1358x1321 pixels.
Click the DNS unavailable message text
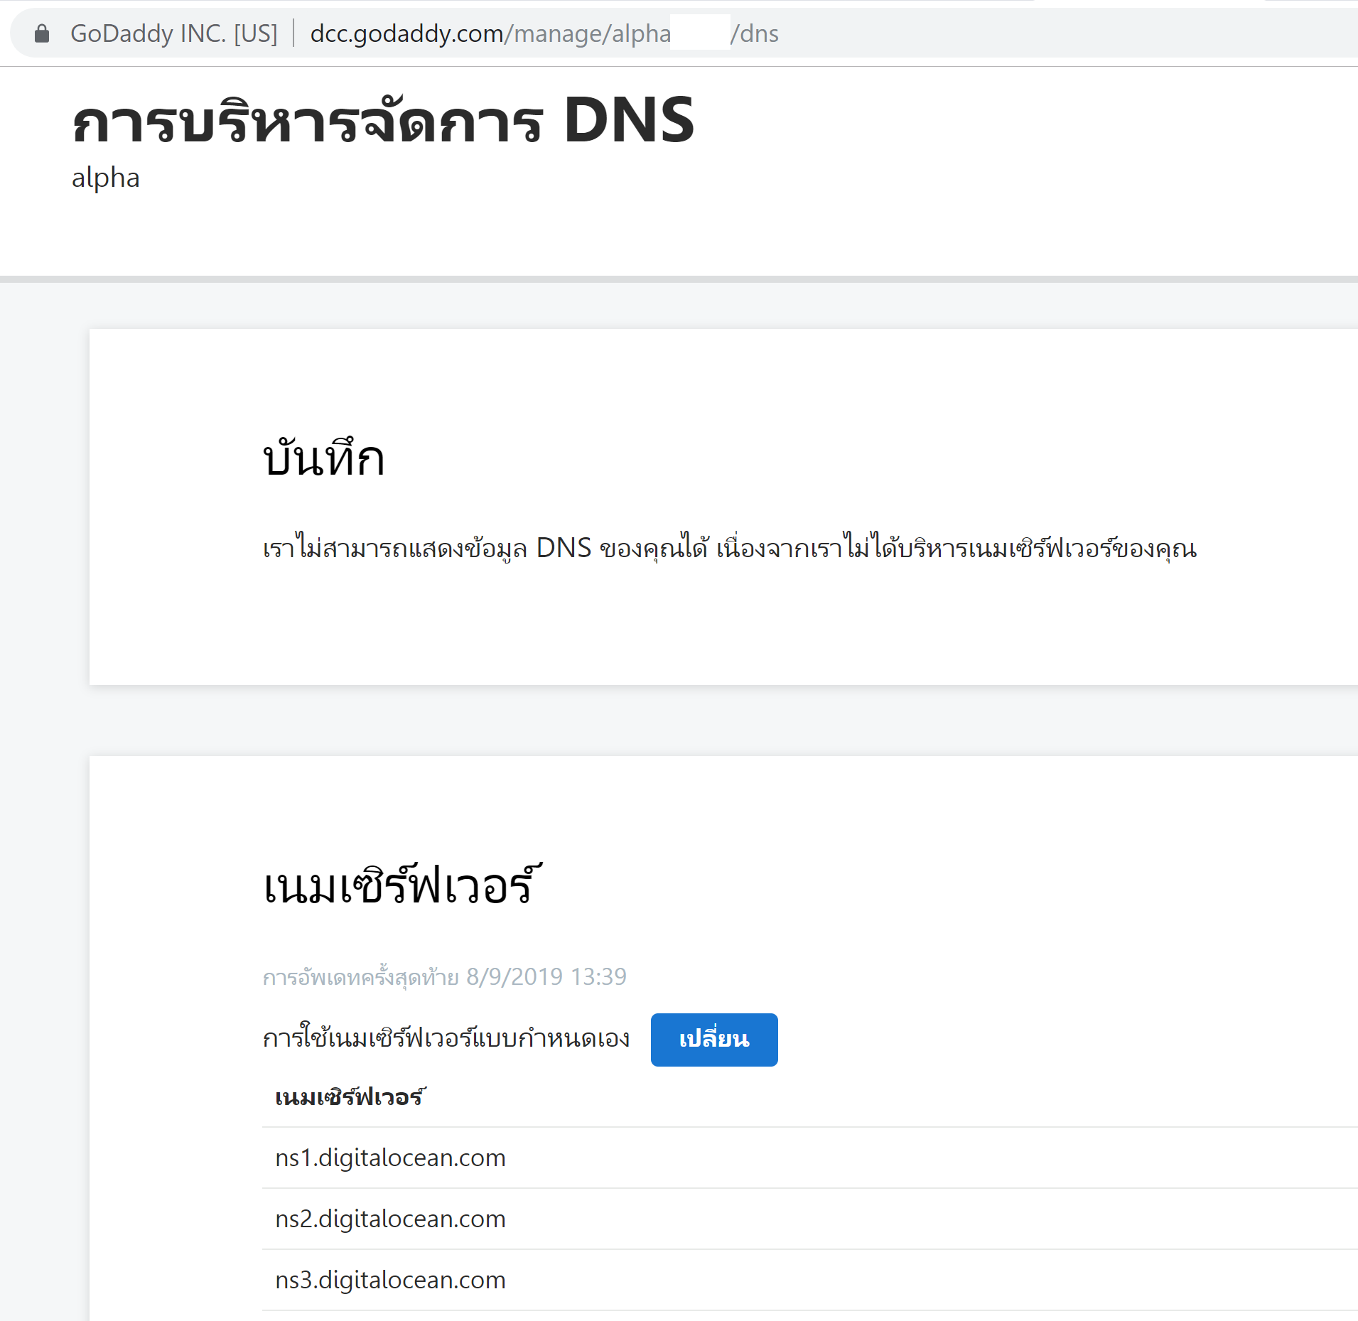pyautogui.click(x=729, y=548)
